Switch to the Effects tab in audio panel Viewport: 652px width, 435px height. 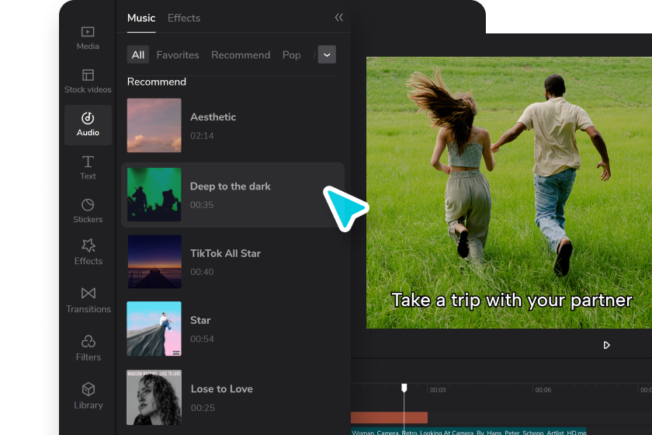point(184,18)
